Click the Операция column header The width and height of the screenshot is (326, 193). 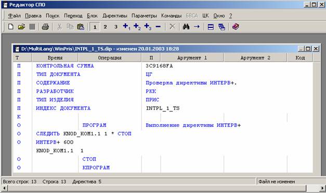pyautogui.click(x=110, y=58)
